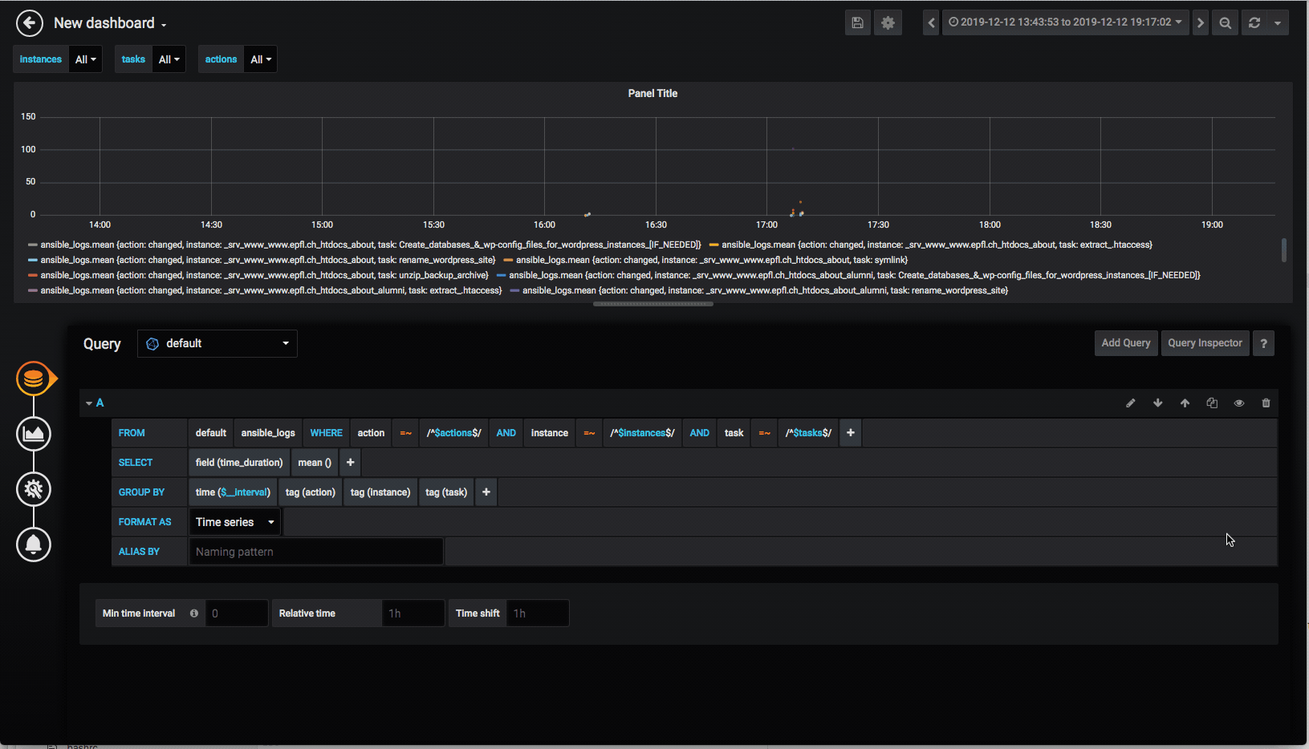The height and width of the screenshot is (749, 1309).
Task: Click the first AND condition operator
Action: 506,433
